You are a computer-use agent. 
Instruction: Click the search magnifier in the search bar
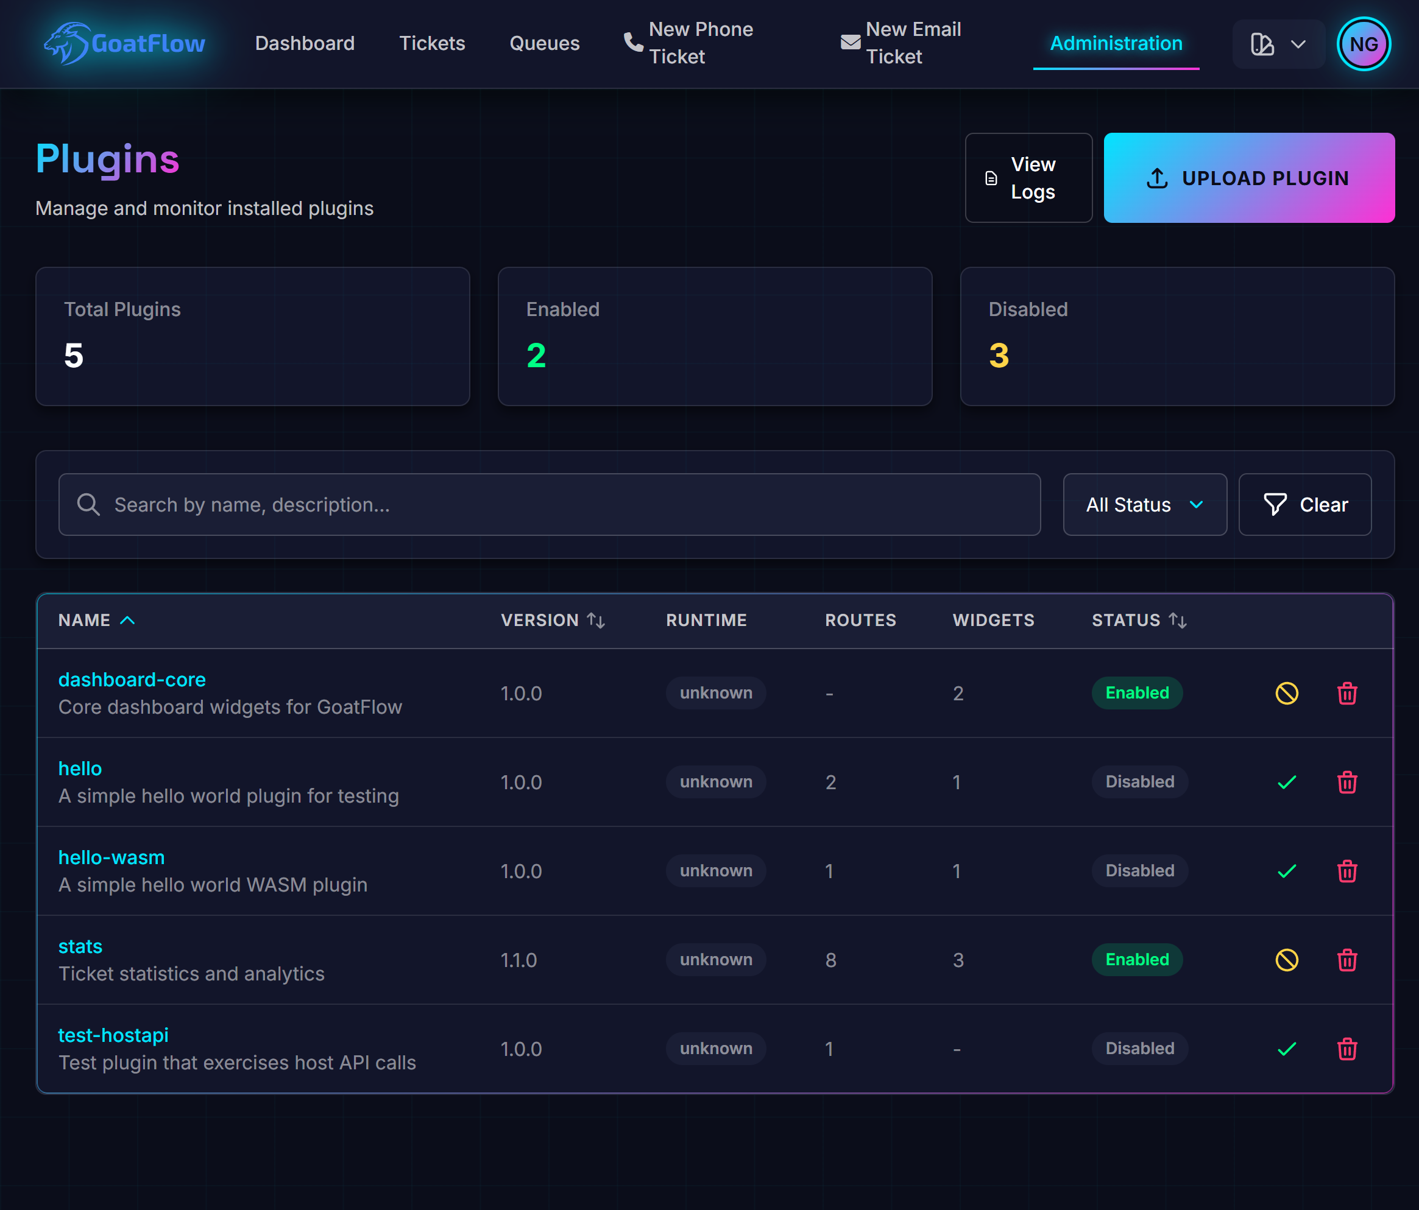tap(88, 504)
